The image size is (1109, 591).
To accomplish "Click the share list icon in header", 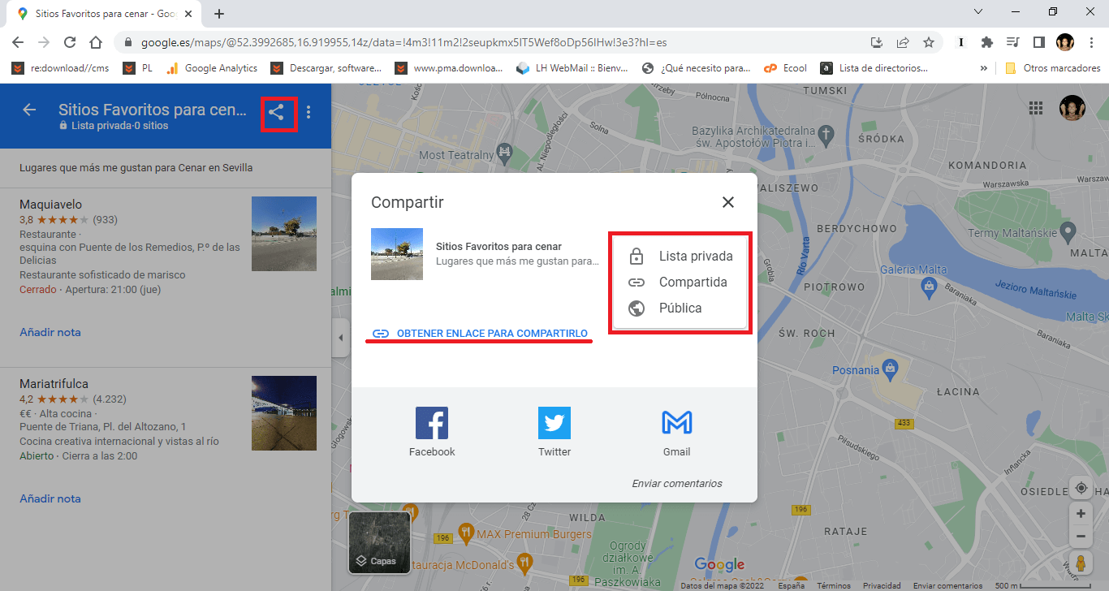I will tap(277, 112).
